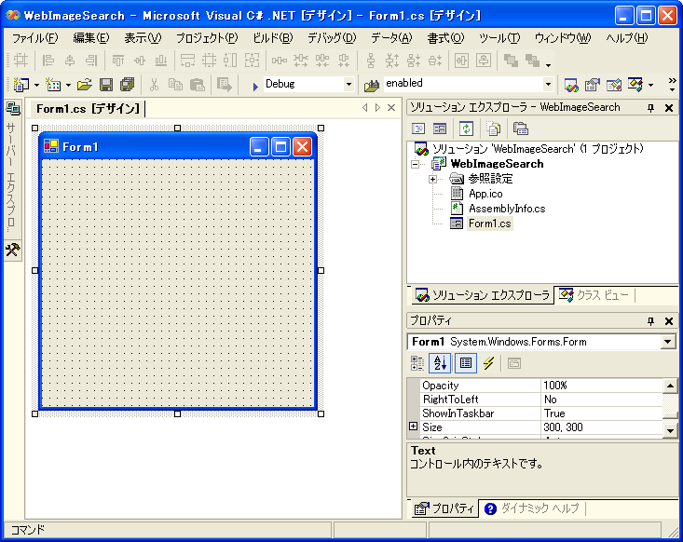The width and height of the screenshot is (683, 542).
Task: Open the ファイル(F) menu
Action: 34,38
